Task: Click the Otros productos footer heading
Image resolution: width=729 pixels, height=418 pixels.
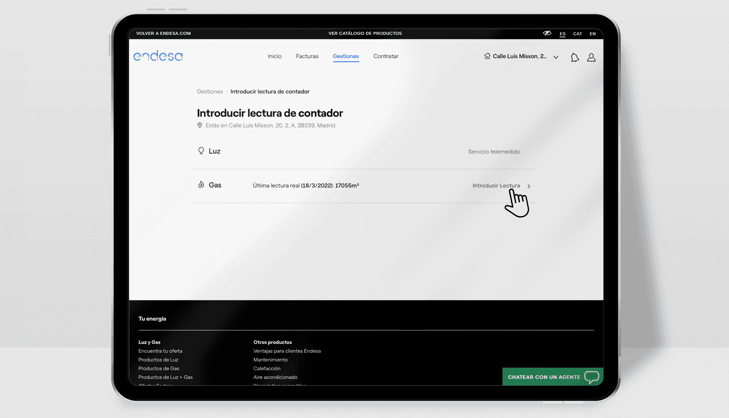Action: [273, 342]
